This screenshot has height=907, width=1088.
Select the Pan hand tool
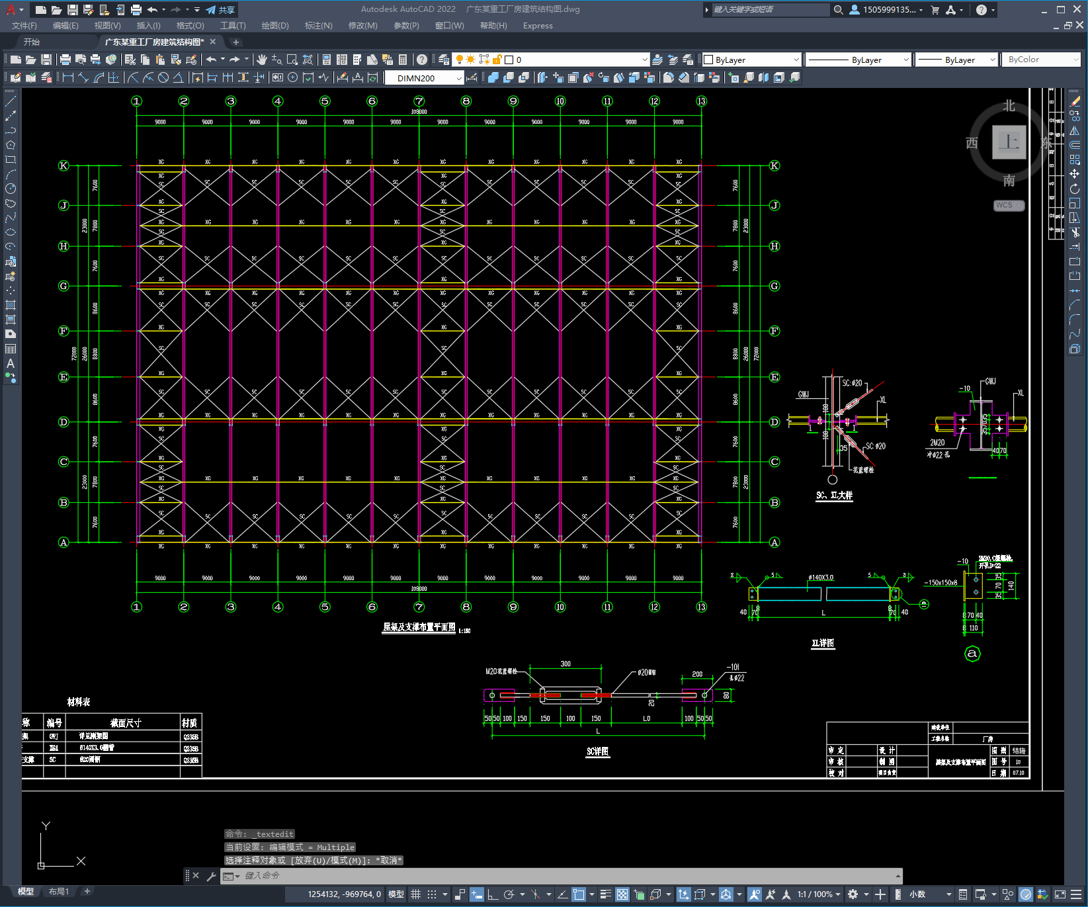pos(261,60)
